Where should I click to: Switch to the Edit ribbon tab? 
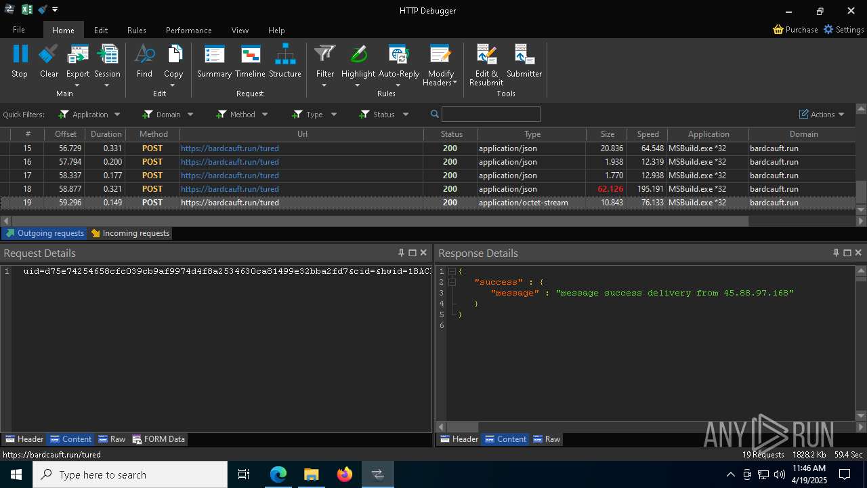pyautogui.click(x=101, y=30)
